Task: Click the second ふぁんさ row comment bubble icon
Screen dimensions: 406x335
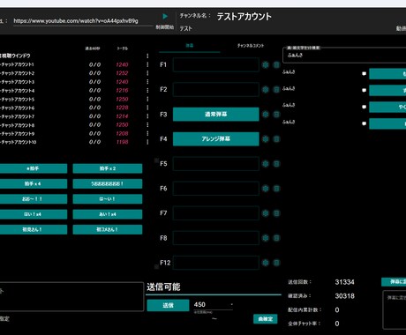Action: pos(364,90)
